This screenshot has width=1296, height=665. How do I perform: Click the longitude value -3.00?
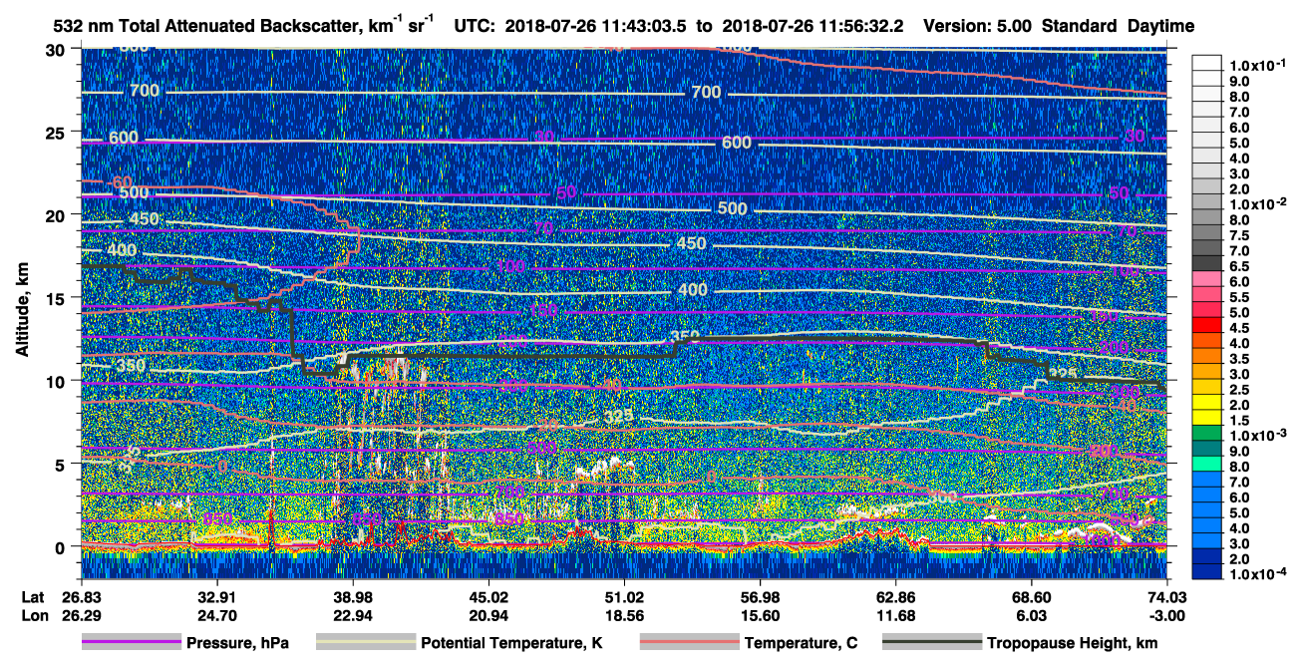pyautogui.click(x=1167, y=616)
